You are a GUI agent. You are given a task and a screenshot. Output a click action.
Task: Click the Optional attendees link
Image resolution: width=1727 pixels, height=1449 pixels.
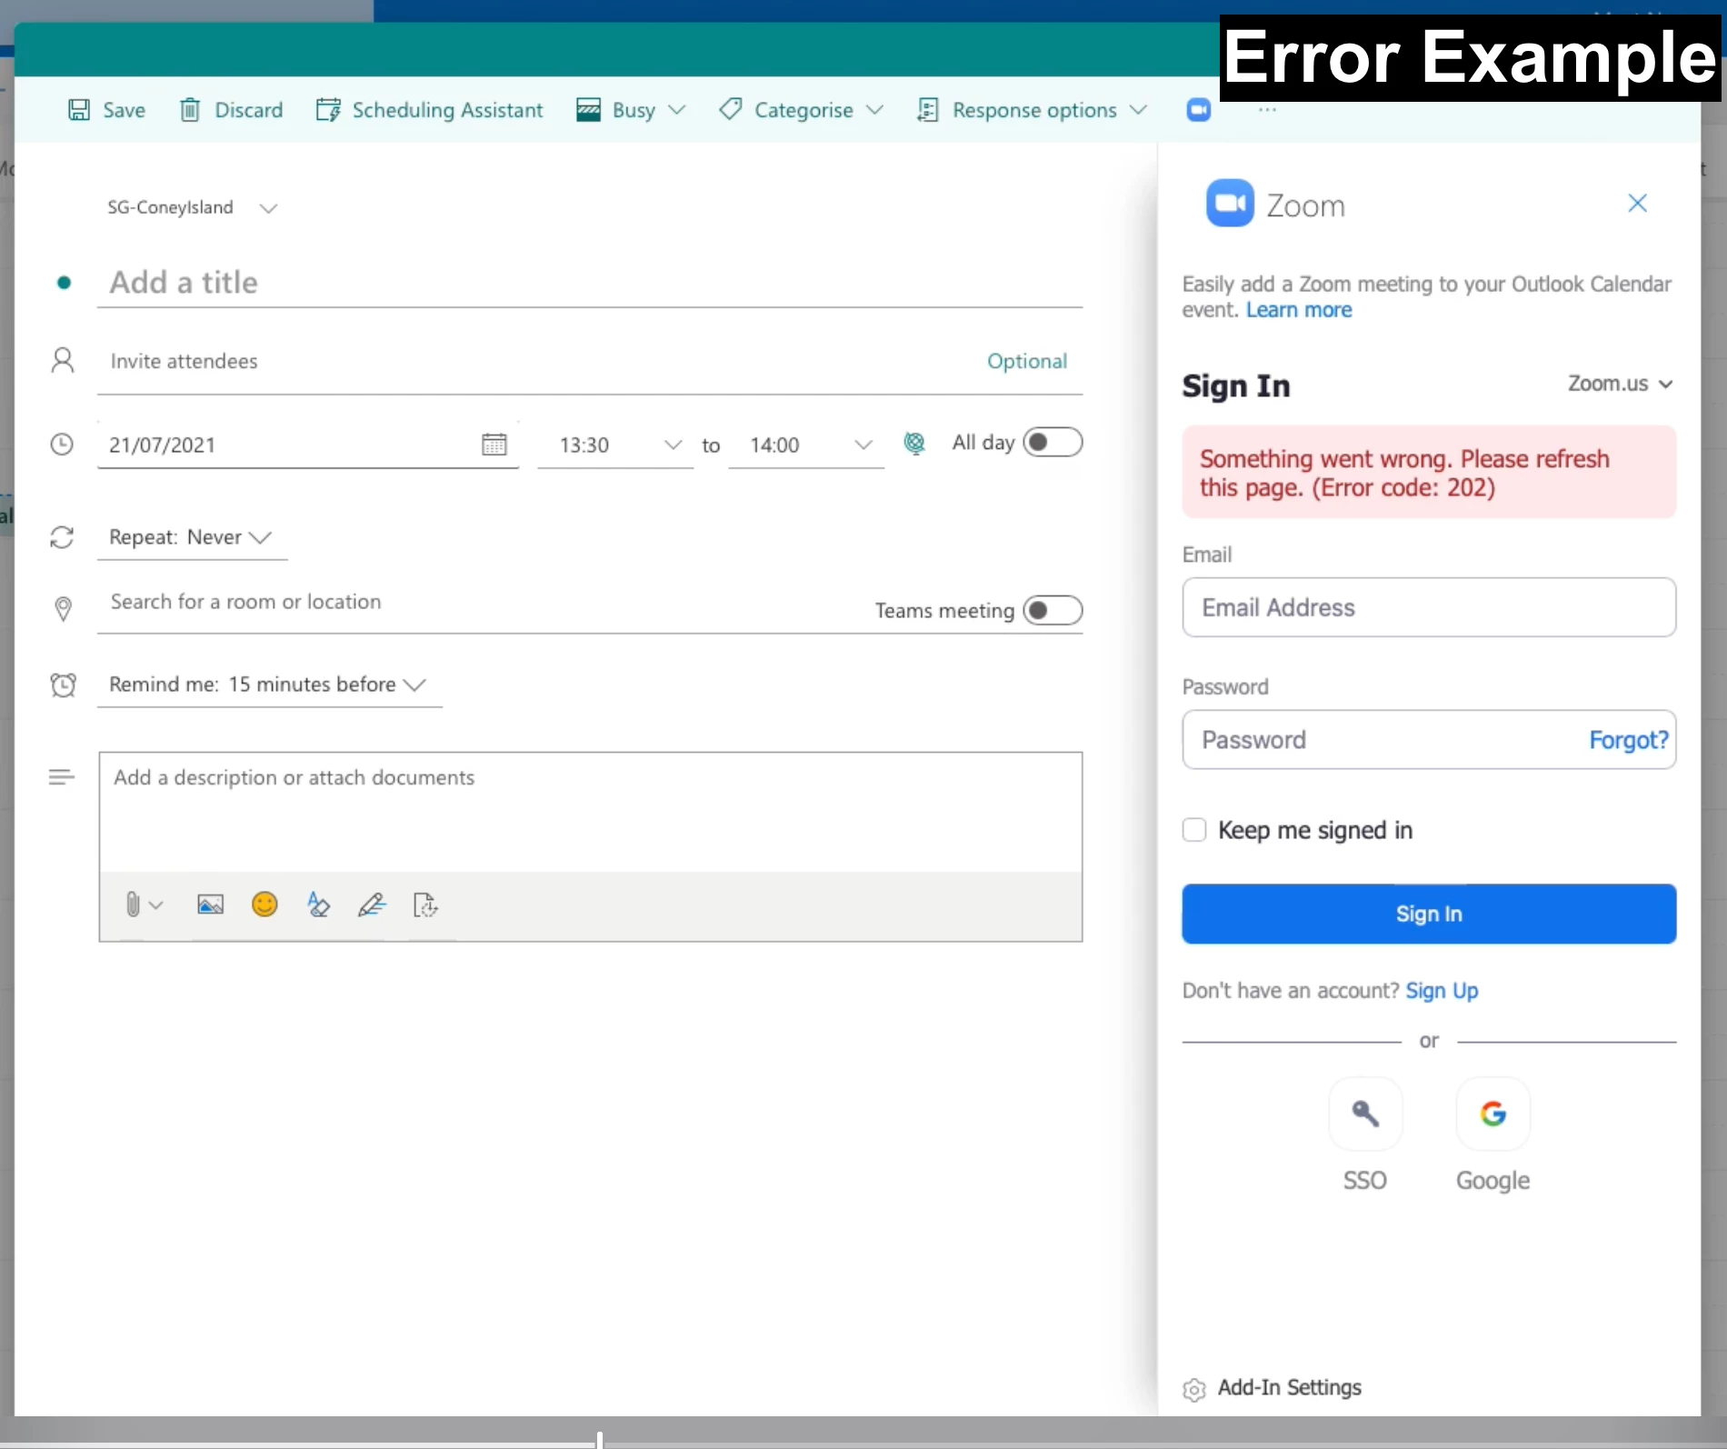point(1027,362)
